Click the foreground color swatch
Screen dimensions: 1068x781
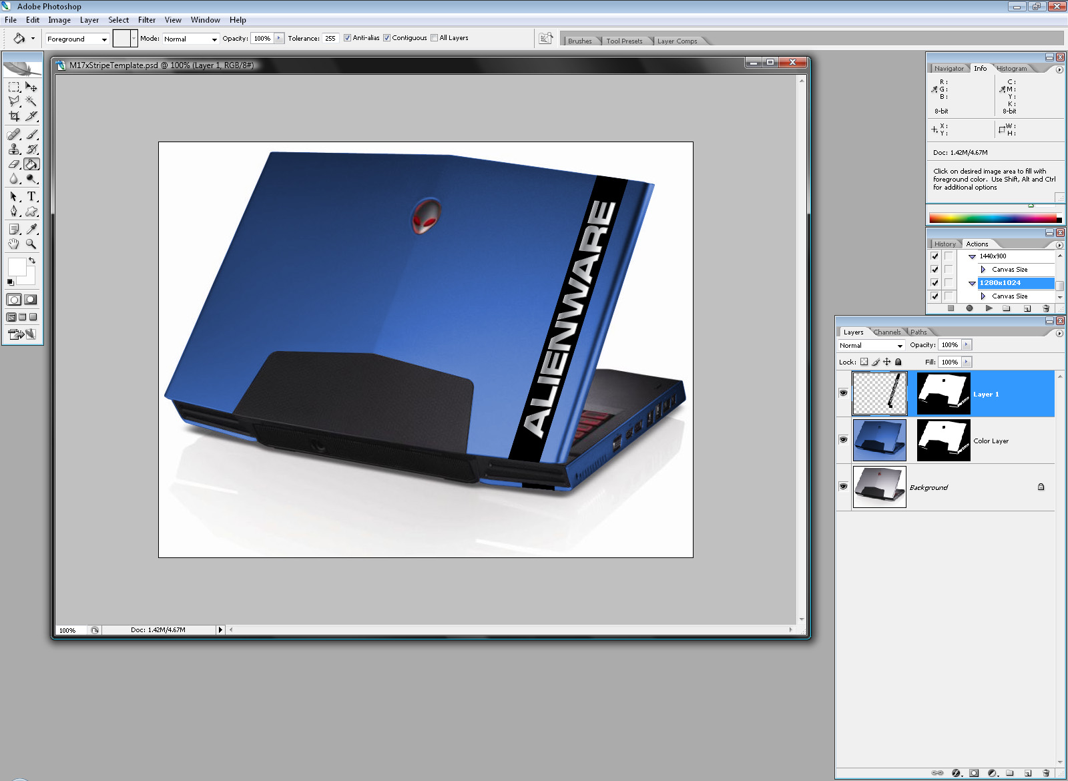click(17, 266)
